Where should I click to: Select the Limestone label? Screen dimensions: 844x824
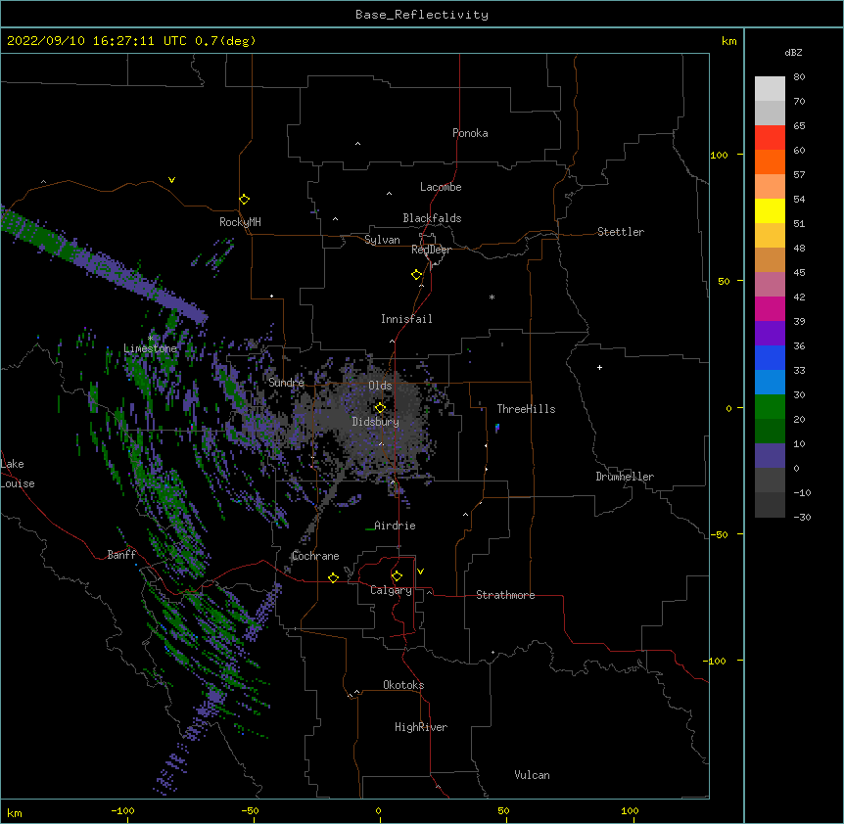coord(150,348)
